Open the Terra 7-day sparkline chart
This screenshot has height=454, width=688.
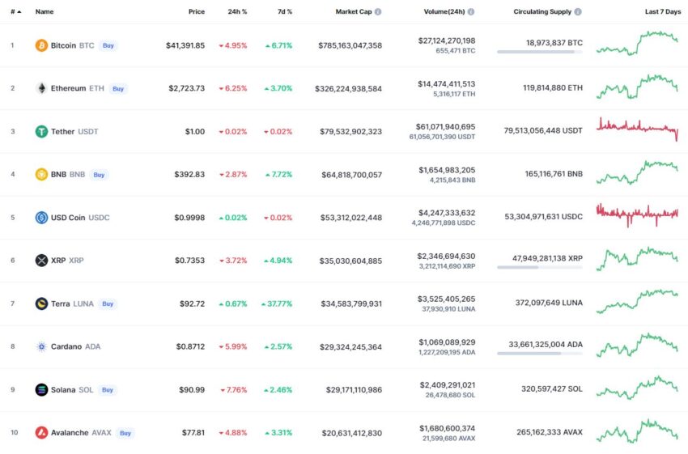coord(637,301)
